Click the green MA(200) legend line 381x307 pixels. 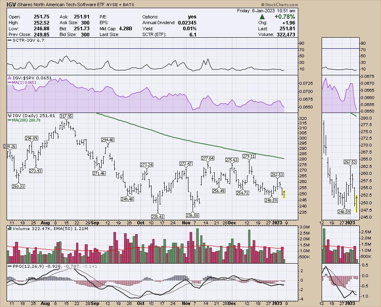[x=9, y=120]
